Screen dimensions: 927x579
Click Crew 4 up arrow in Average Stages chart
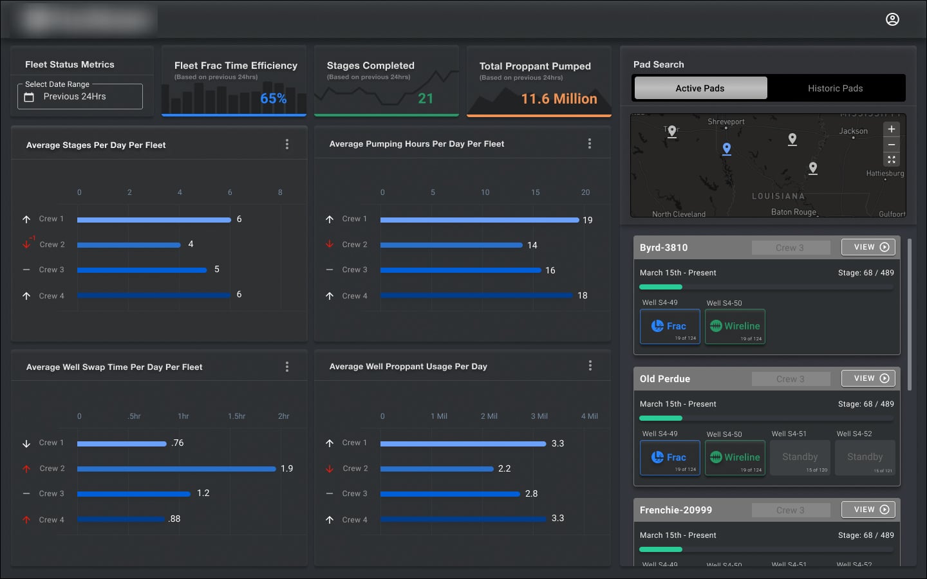(26, 296)
